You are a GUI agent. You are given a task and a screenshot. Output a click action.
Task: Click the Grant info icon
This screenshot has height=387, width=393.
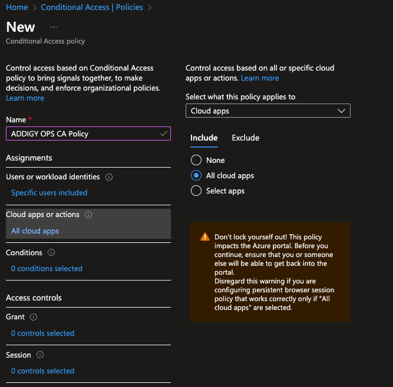point(34,317)
